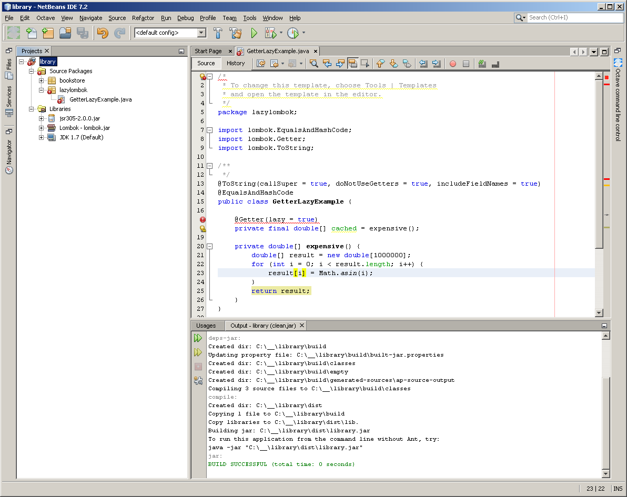This screenshot has width=627, height=497.
Task: Toggle the Highlight Search editor icon
Action: coord(352,63)
